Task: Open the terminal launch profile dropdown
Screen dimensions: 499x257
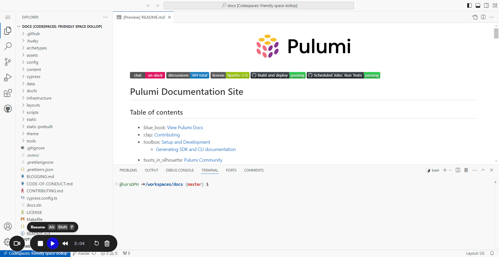Action: [450, 170]
